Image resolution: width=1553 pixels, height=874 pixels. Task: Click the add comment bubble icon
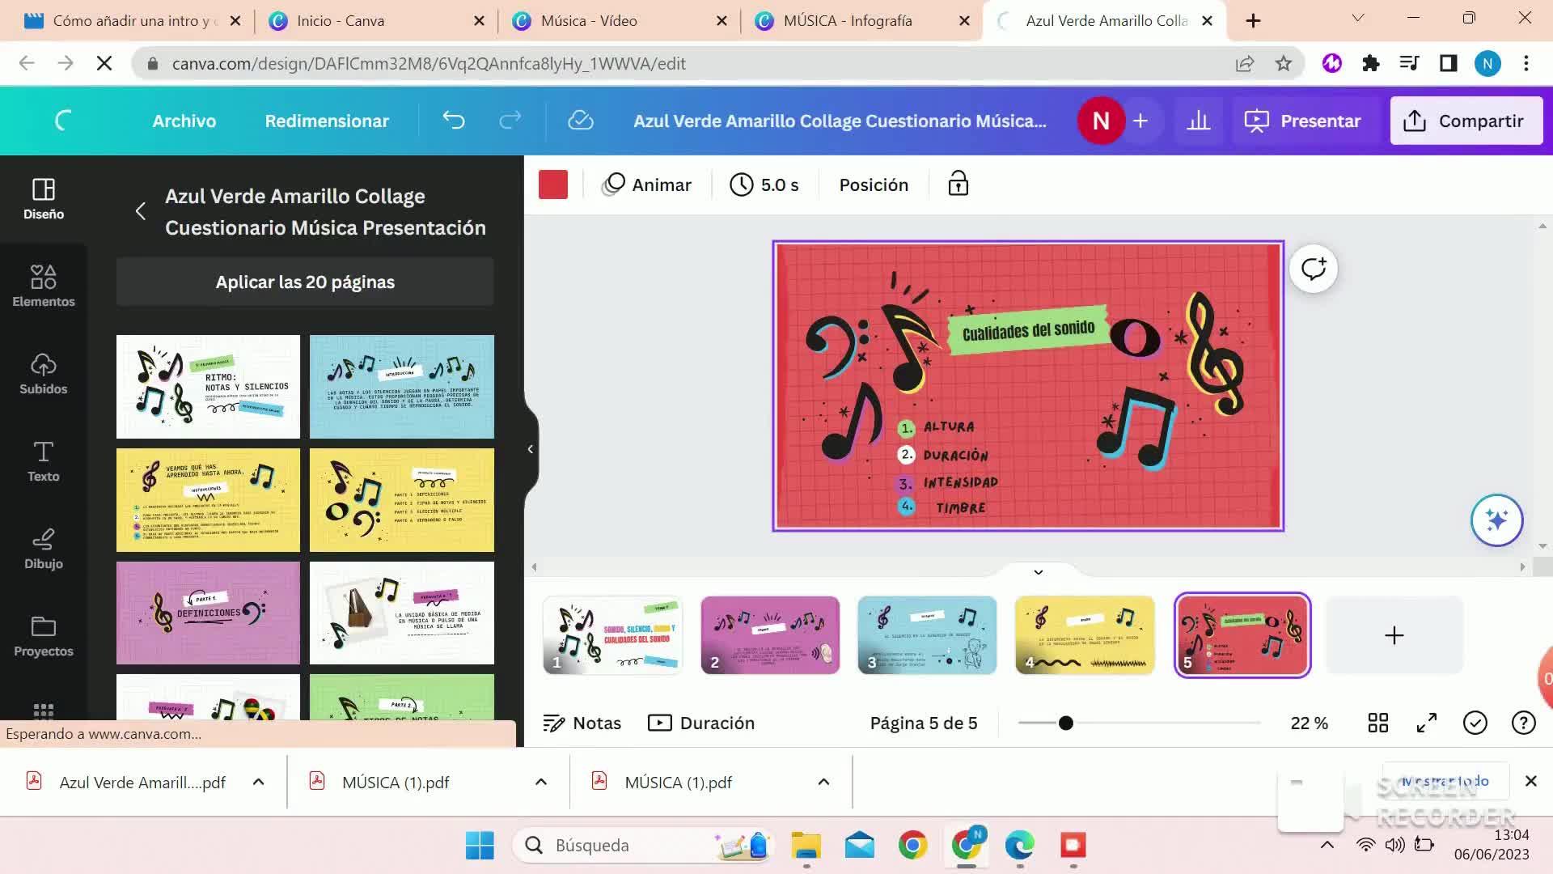[1313, 269]
